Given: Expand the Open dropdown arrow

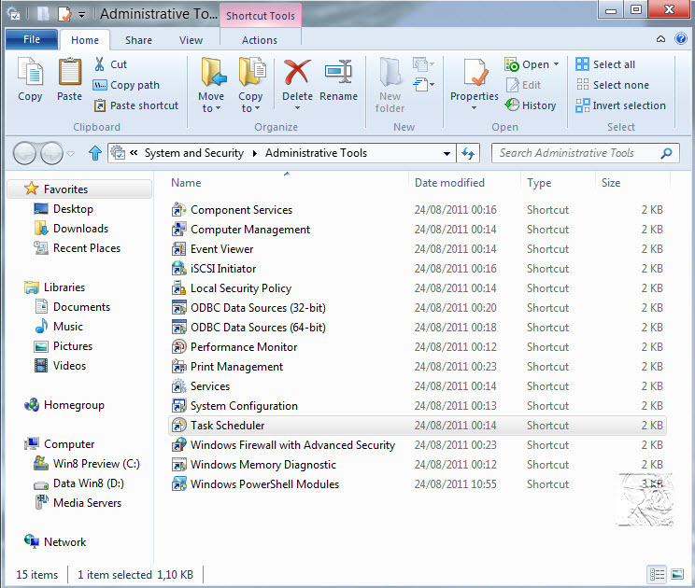Looking at the screenshot, I should click(556, 64).
